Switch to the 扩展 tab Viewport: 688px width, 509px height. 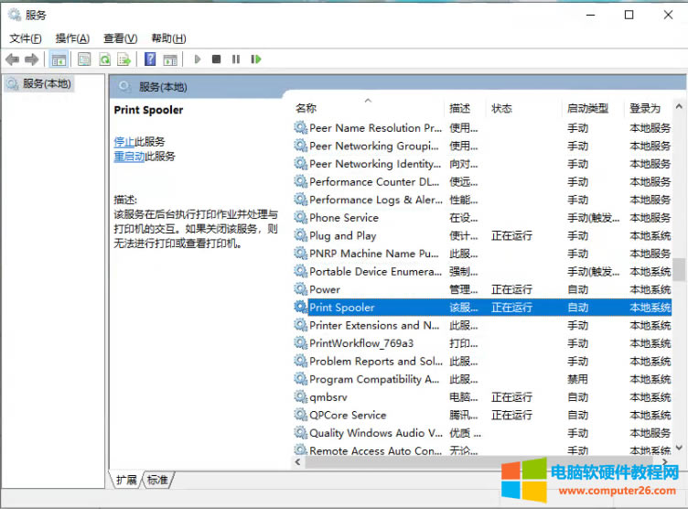pos(126,480)
